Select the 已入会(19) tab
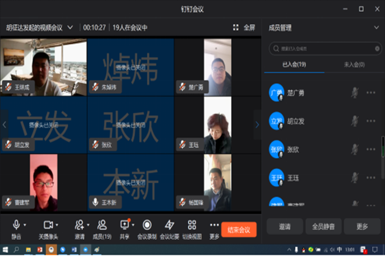Image resolution: width=385 pixels, height=256 pixels. click(294, 65)
